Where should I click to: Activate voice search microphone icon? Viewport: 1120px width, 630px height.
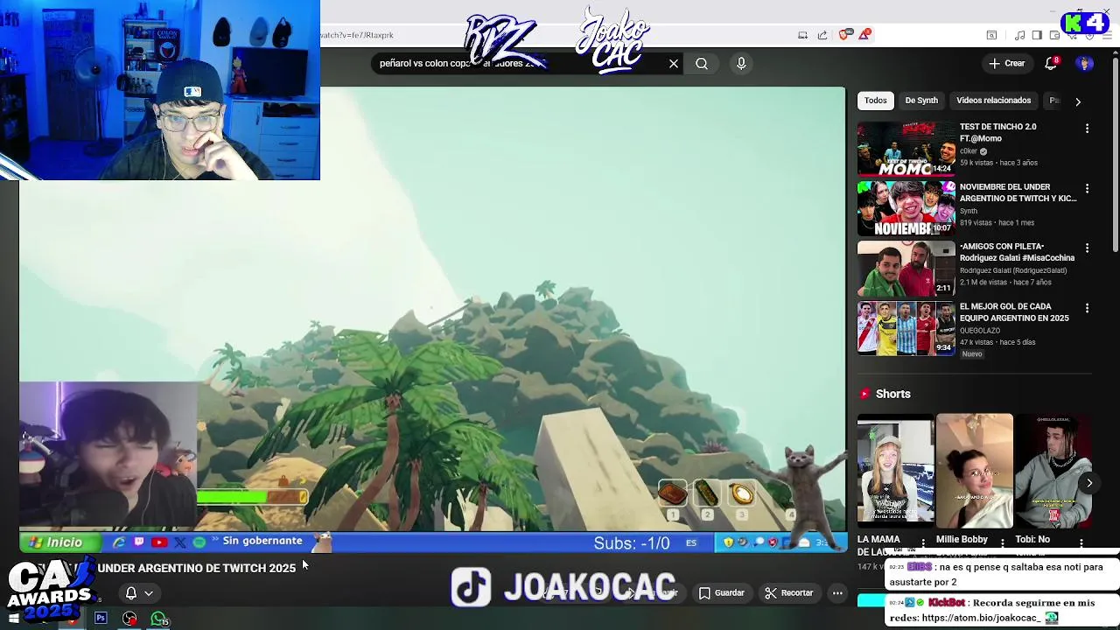741,63
